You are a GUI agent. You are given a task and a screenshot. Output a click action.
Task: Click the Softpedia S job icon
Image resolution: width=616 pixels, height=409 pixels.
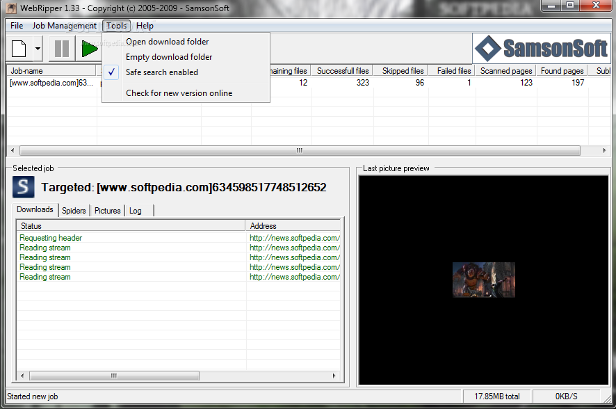[x=23, y=186]
